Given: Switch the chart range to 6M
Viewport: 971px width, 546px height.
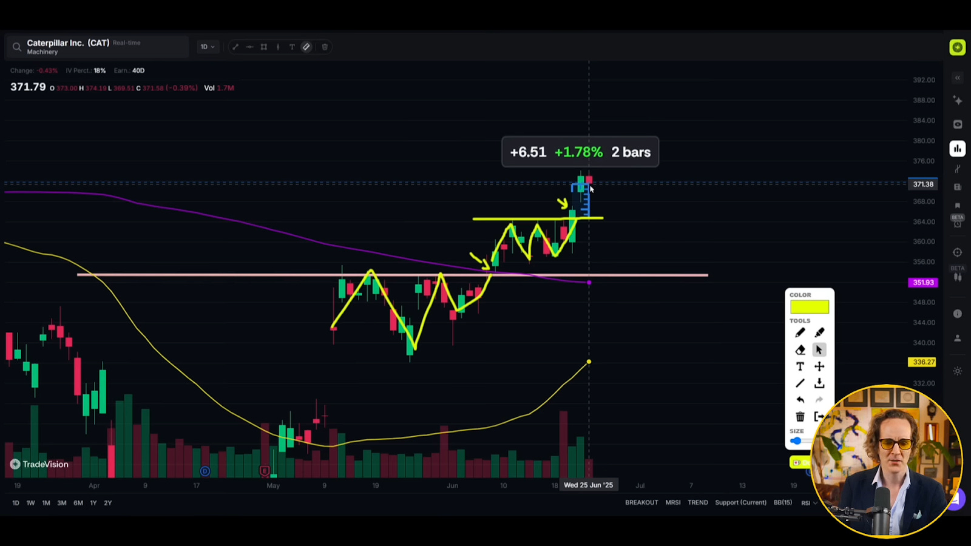Looking at the screenshot, I should [78, 503].
